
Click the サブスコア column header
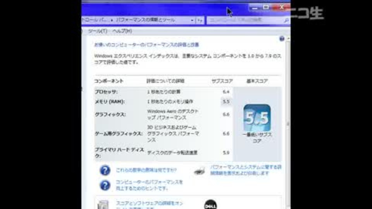[222, 81]
